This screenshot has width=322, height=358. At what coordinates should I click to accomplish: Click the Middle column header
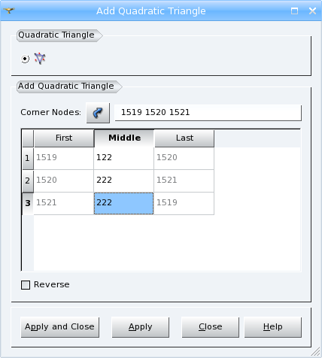click(x=124, y=138)
